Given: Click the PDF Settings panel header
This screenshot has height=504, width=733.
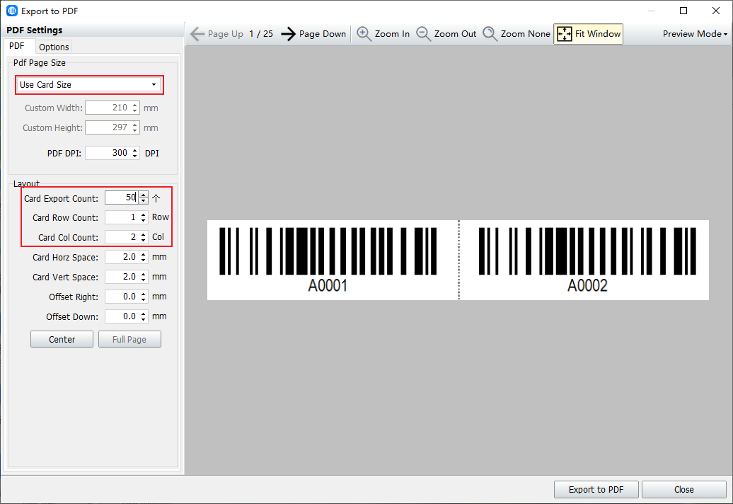Looking at the screenshot, I should [x=35, y=30].
